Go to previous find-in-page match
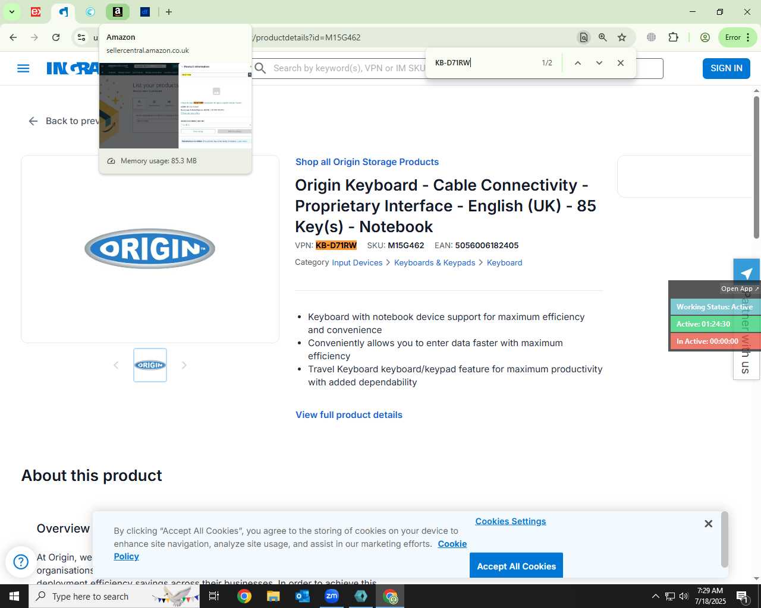The image size is (761, 608). point(577,63)
